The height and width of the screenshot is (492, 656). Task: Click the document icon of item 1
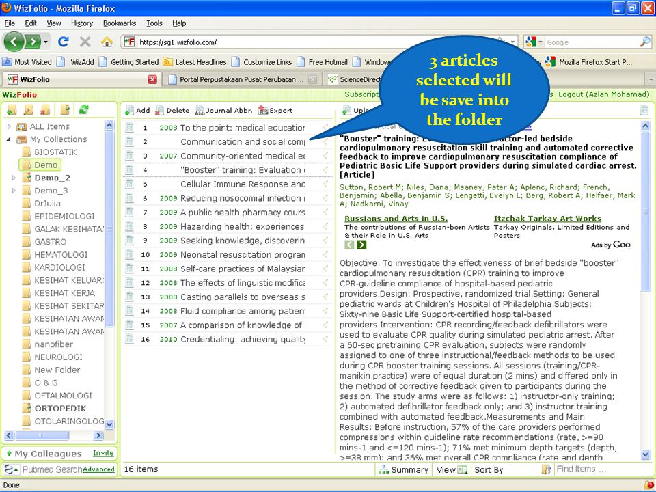point(130,128)
